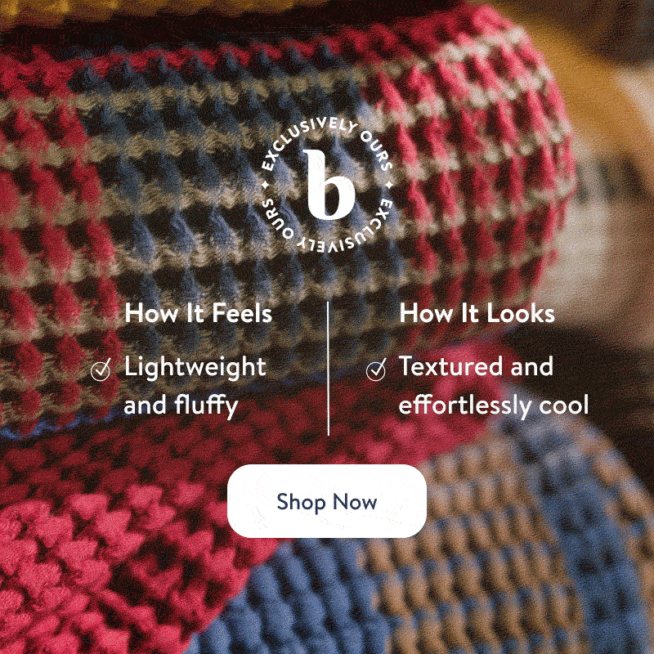Click the 'How It Feels' heading
The height and width of the screenshot is (654, 654).
198,313
